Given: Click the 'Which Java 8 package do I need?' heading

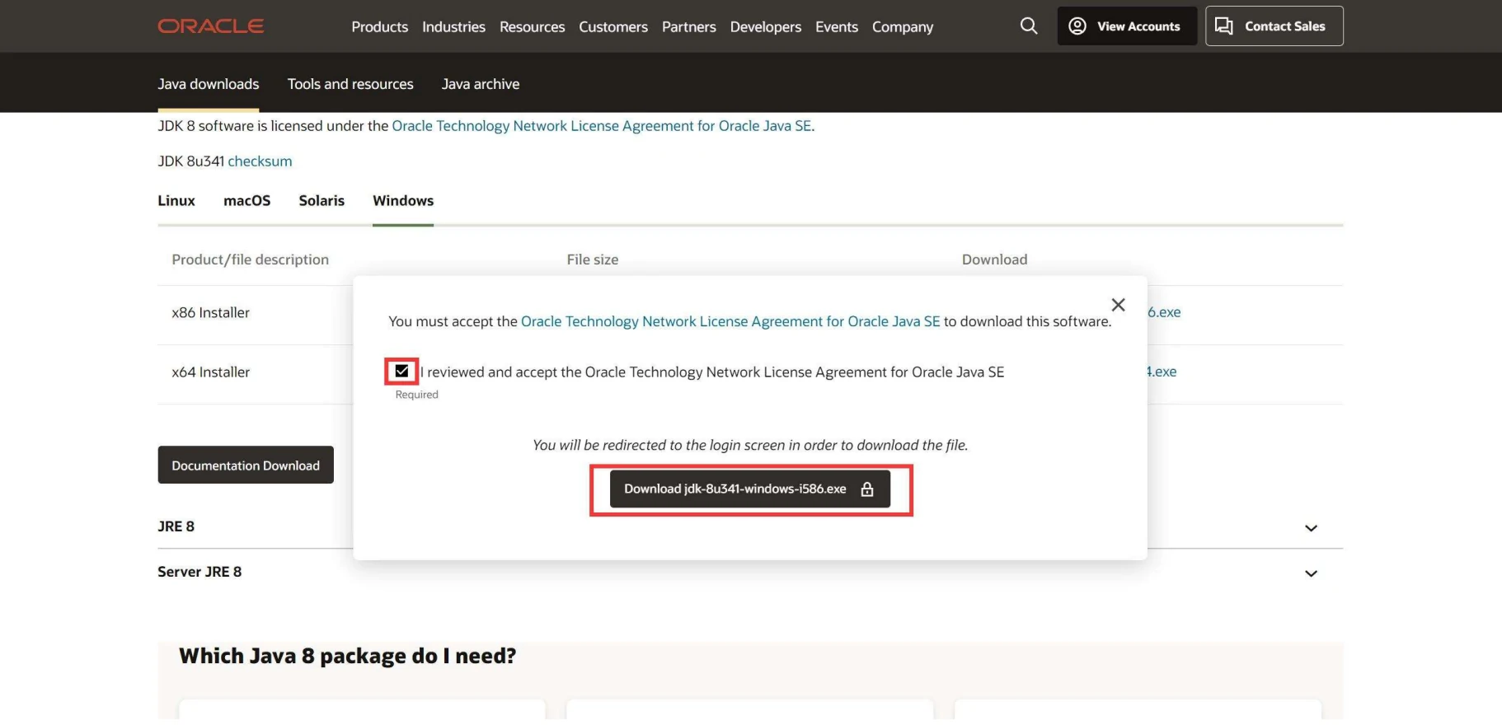Looking at the screenshot, I should (347, 656).
